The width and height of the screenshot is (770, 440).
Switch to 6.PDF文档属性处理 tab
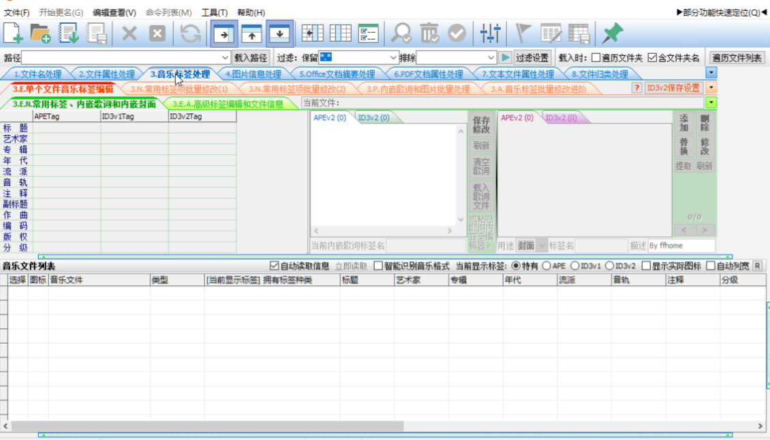[x=428, y=74]
